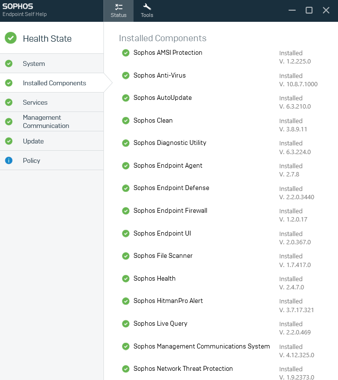Select the Sophos Live Query label
338x380 pixels.
pyautogui.click(x=160, y=324)
